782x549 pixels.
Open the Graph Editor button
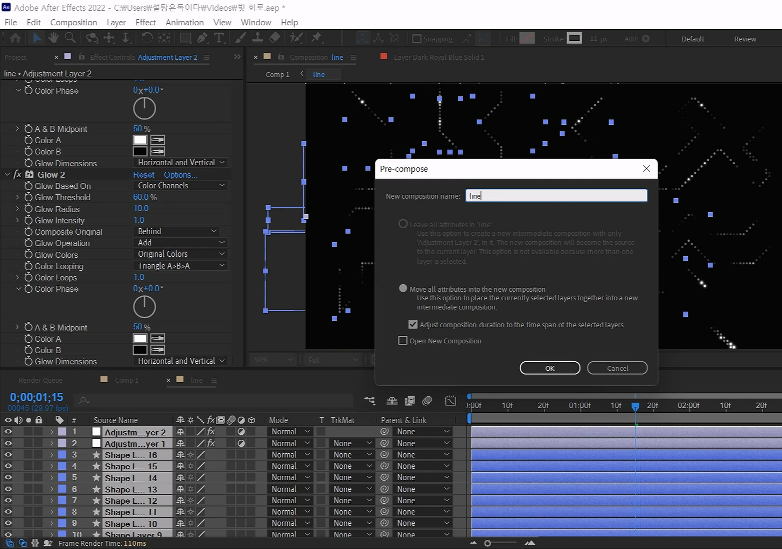point(450,400)
